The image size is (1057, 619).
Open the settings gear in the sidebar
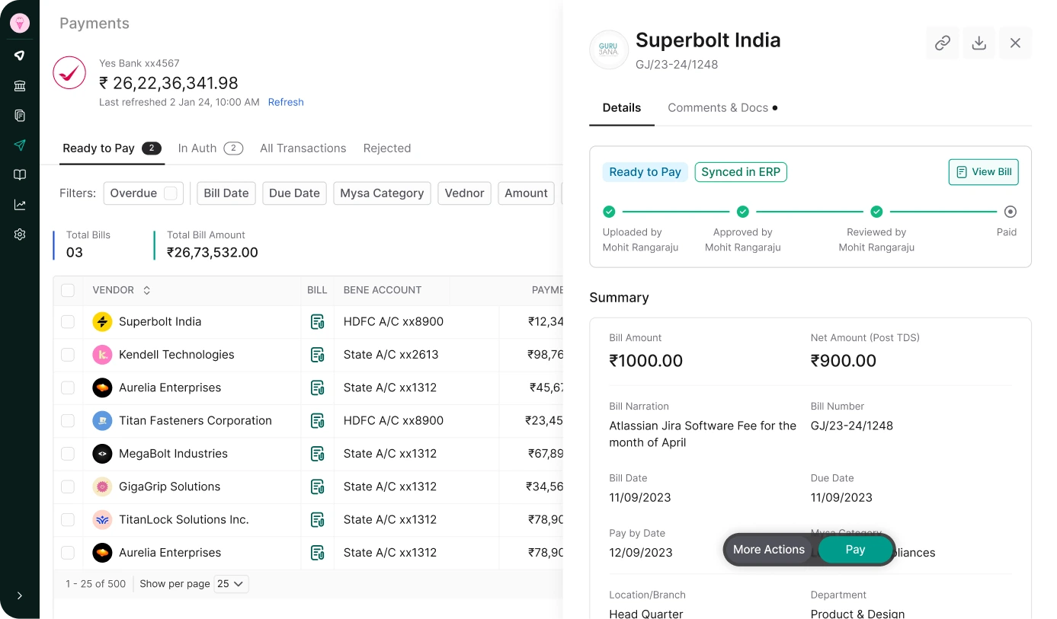(20, 235)
